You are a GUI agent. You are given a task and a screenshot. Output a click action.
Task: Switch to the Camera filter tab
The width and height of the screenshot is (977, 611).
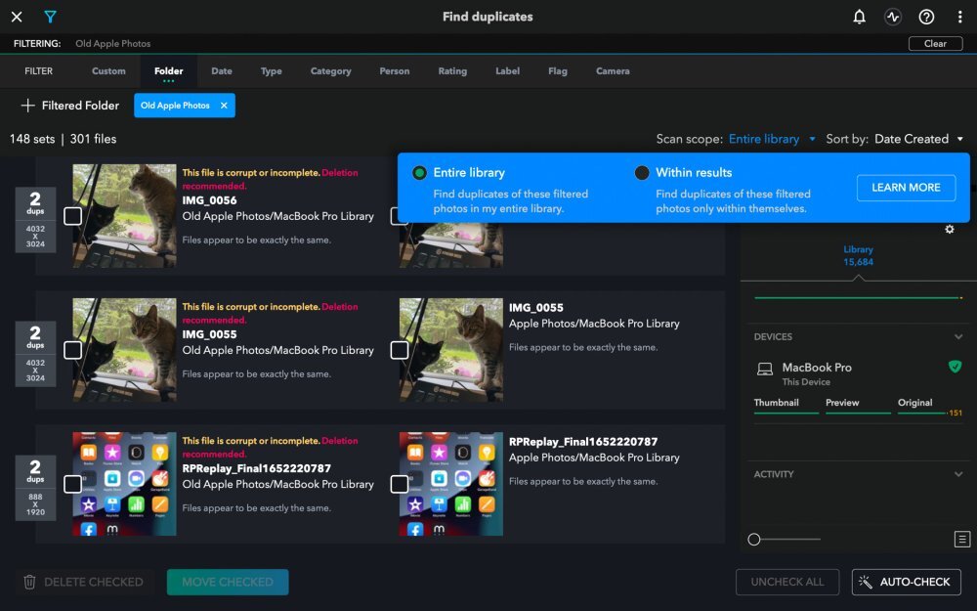click(x=613, y=71)
